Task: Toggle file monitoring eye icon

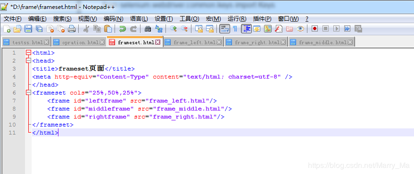Action: point(300,29)
